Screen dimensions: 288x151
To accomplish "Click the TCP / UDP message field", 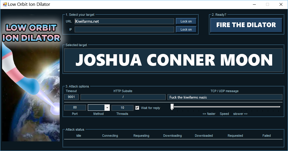I will pos(225,97).
